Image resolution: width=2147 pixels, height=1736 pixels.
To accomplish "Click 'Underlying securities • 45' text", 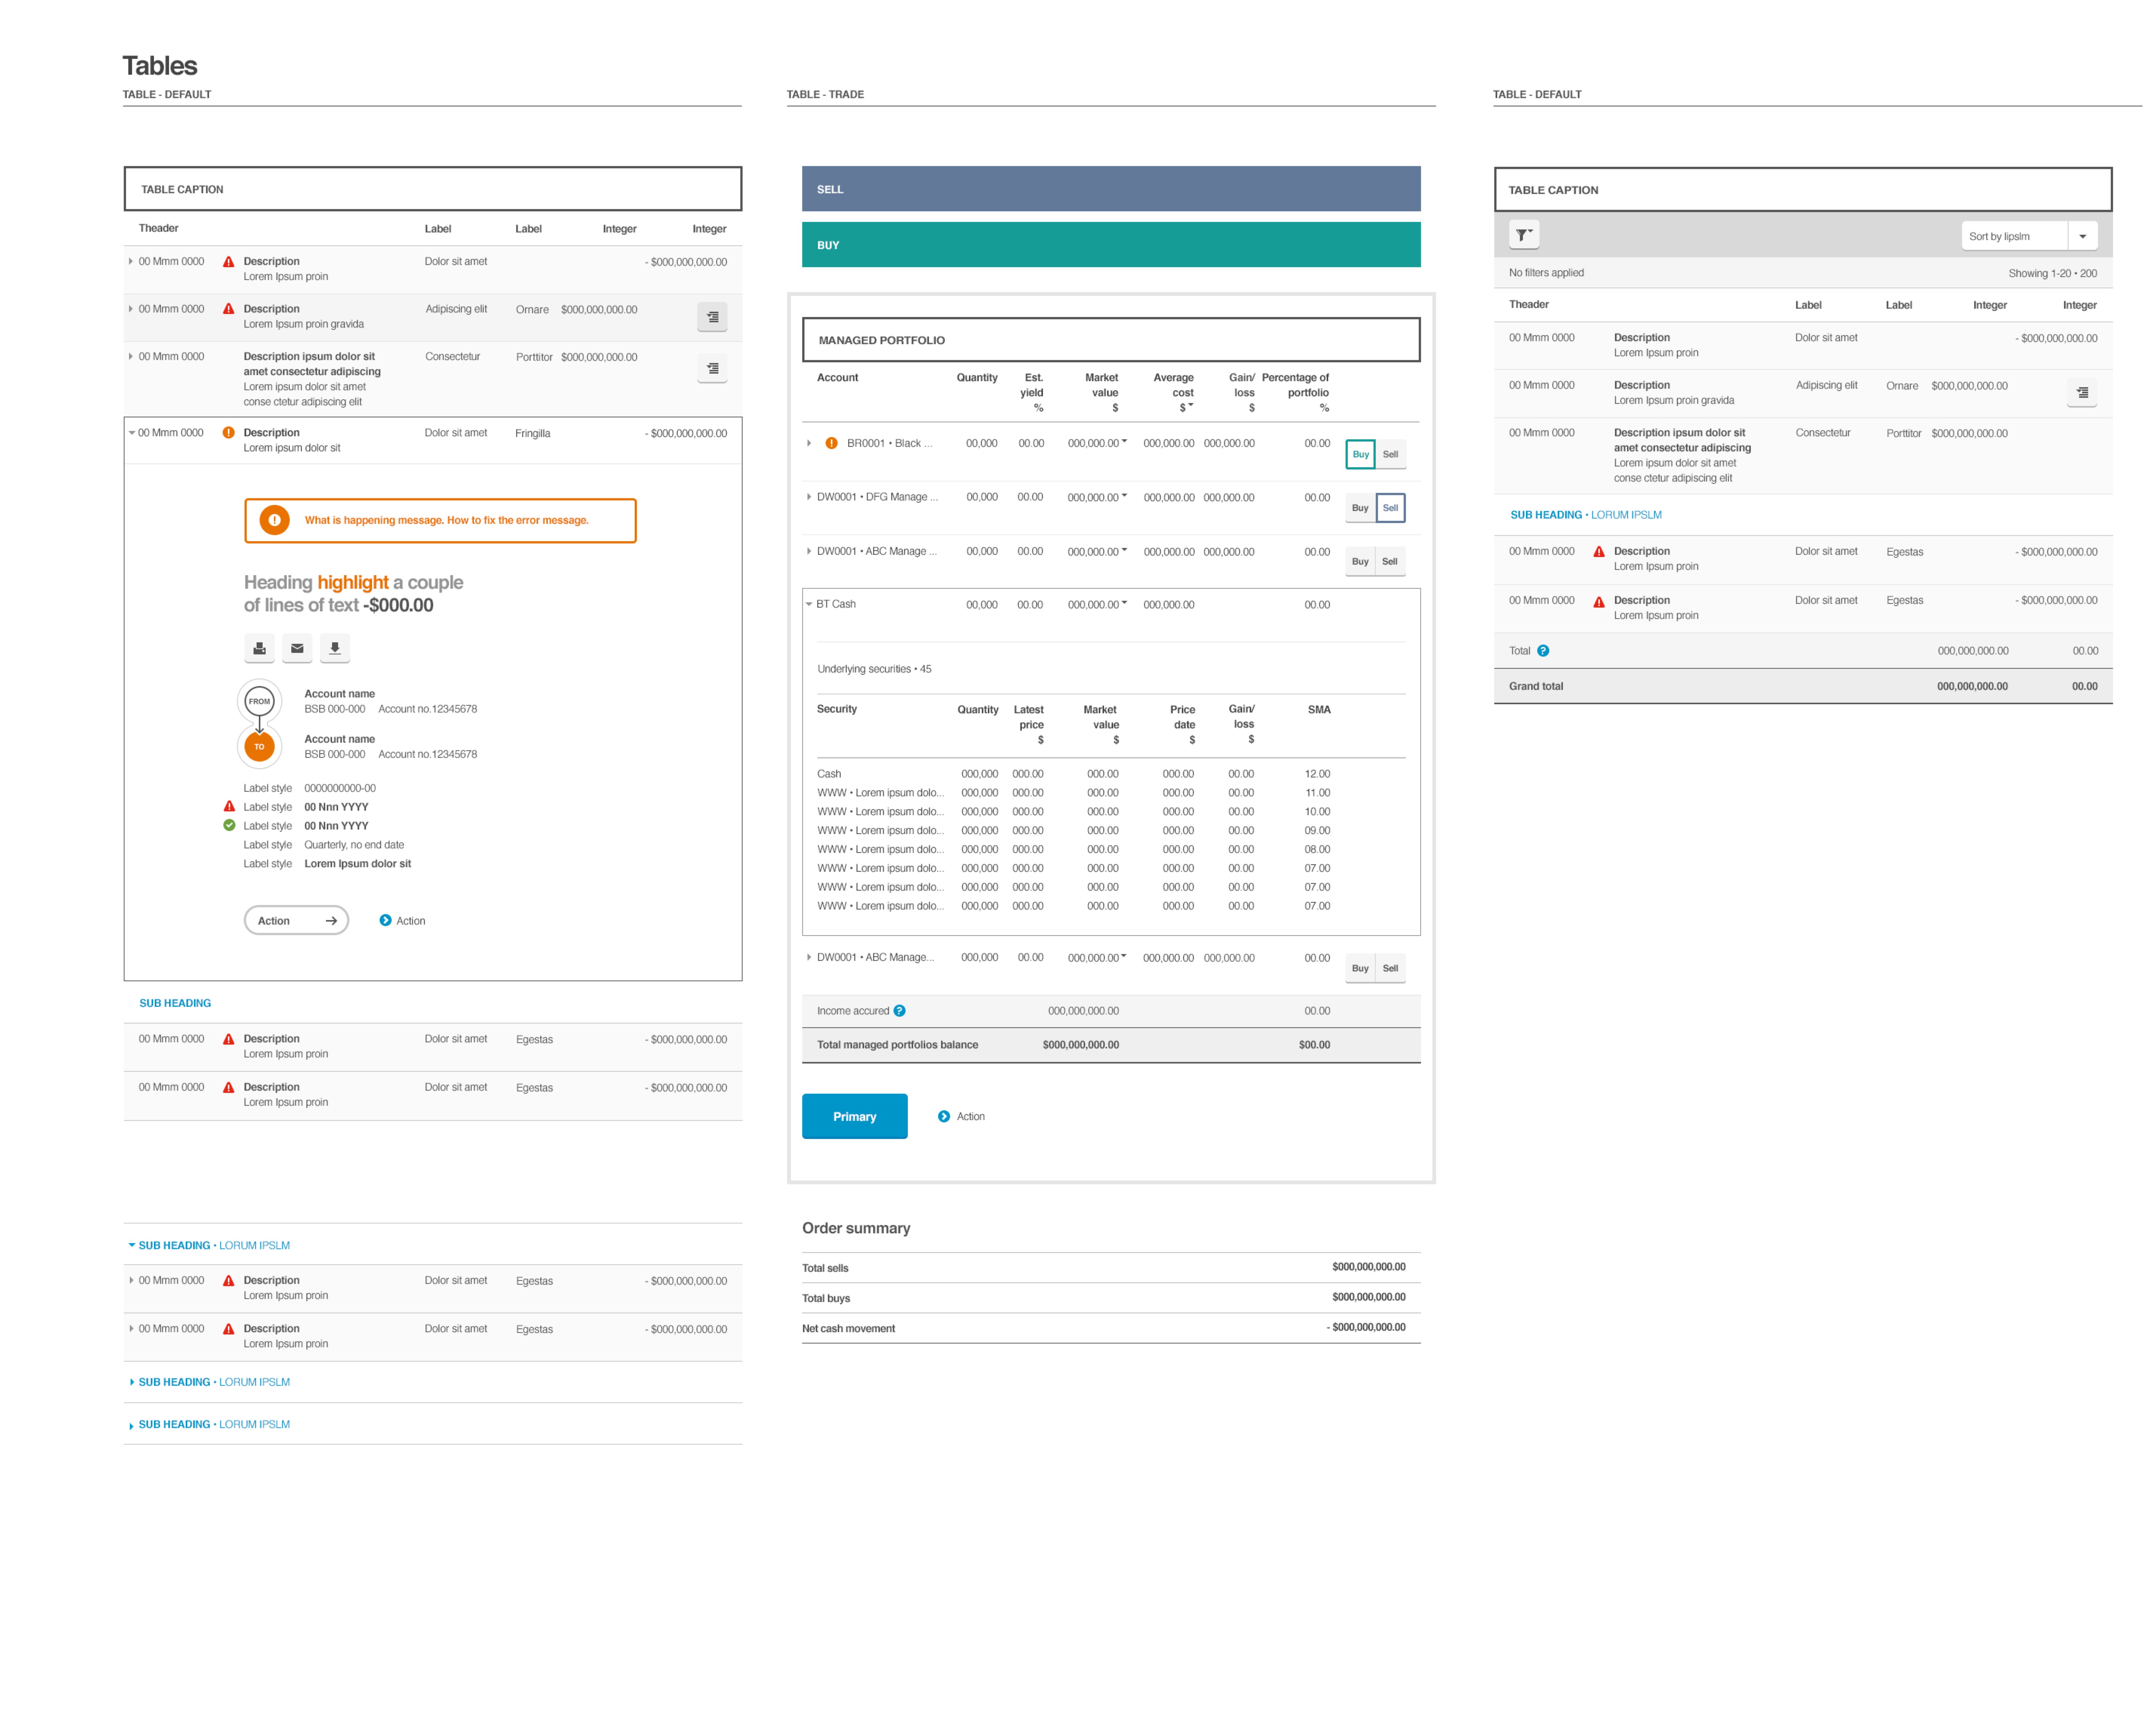I will click(874, 669).
